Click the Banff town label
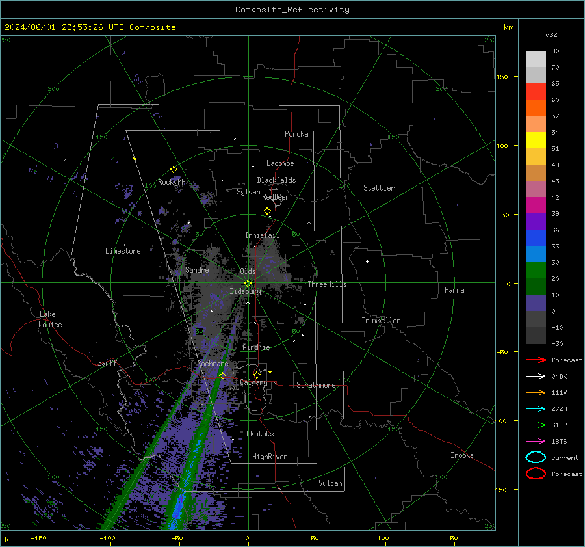Image resolution: width=585 pixels, height=547 pixels. 107,363
